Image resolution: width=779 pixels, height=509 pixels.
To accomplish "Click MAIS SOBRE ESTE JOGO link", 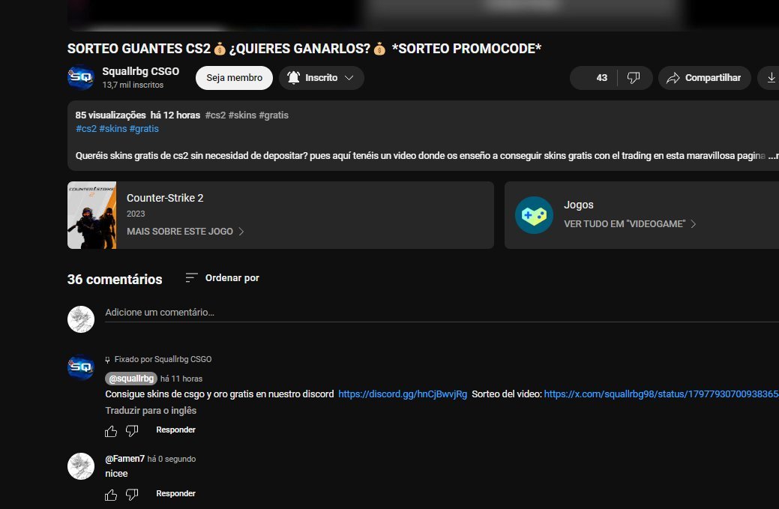I will [184, 232].
